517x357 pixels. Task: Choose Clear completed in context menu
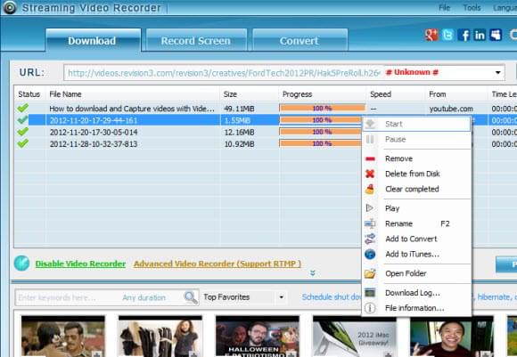click(417, 189)
